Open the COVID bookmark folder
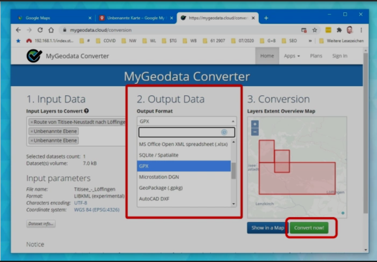Screen dimensions: 377x262 tap(106, 41)
